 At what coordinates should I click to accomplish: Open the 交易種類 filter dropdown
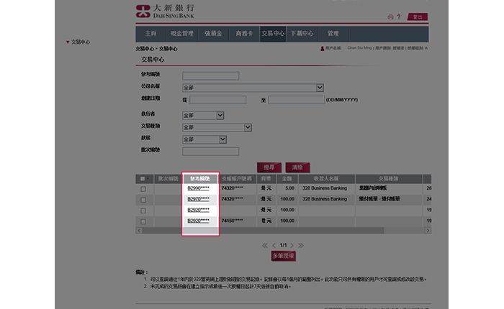click(217, 127)
